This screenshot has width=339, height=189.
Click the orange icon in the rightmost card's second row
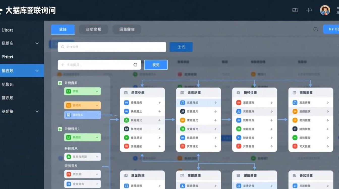pyautogui.click(x=294, y=111)
